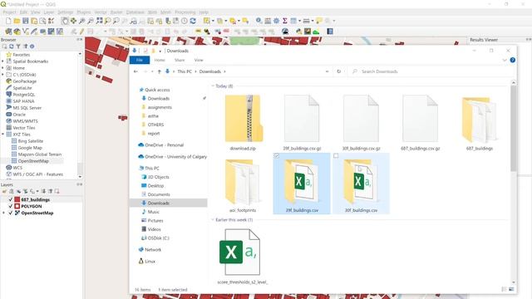
Task: Select the PostgreSQL entry in Browser
Action: (x=24, y=95)
